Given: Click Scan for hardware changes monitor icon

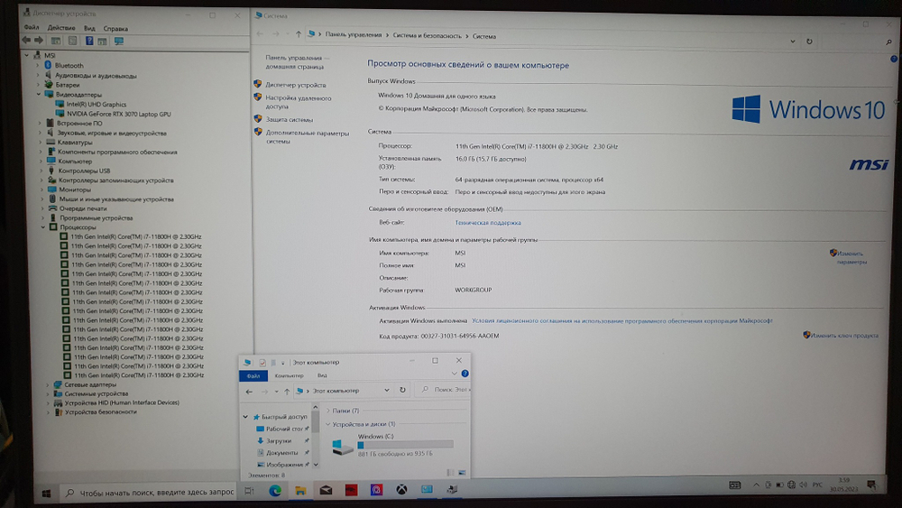Looking at the screenshot, I should (119, 41).
